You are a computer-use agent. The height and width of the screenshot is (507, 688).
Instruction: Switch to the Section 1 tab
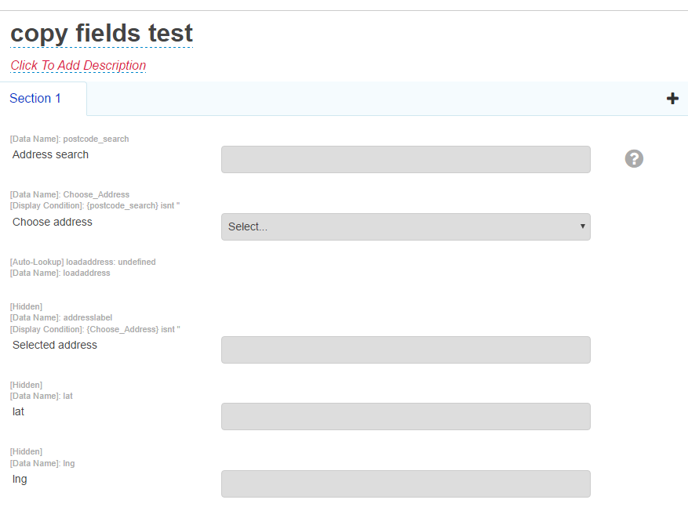35,98
